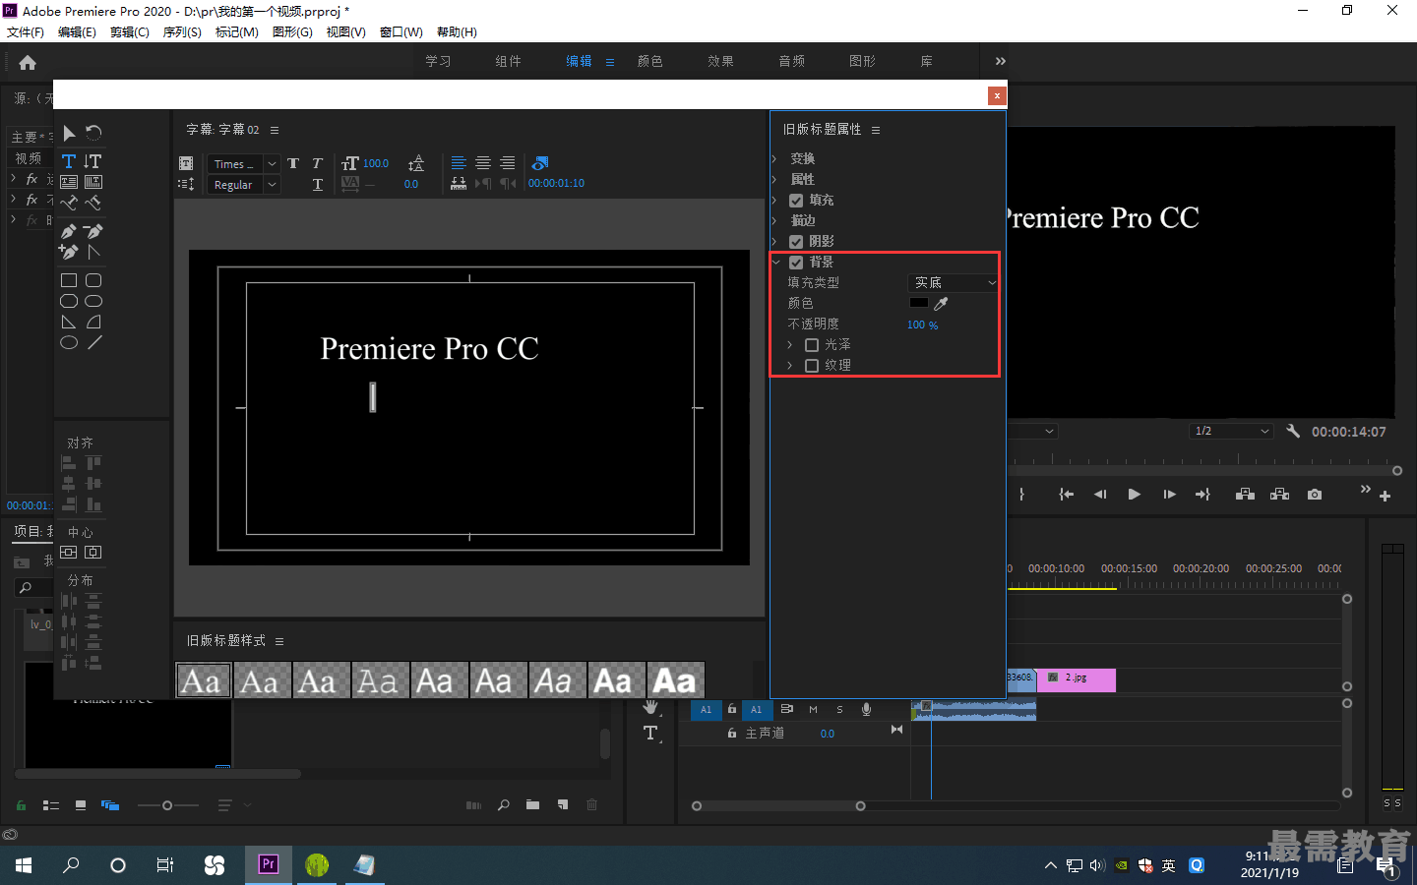Select the Wedge triangle tool
The image size is (1417, 885).
pos(69,322)
